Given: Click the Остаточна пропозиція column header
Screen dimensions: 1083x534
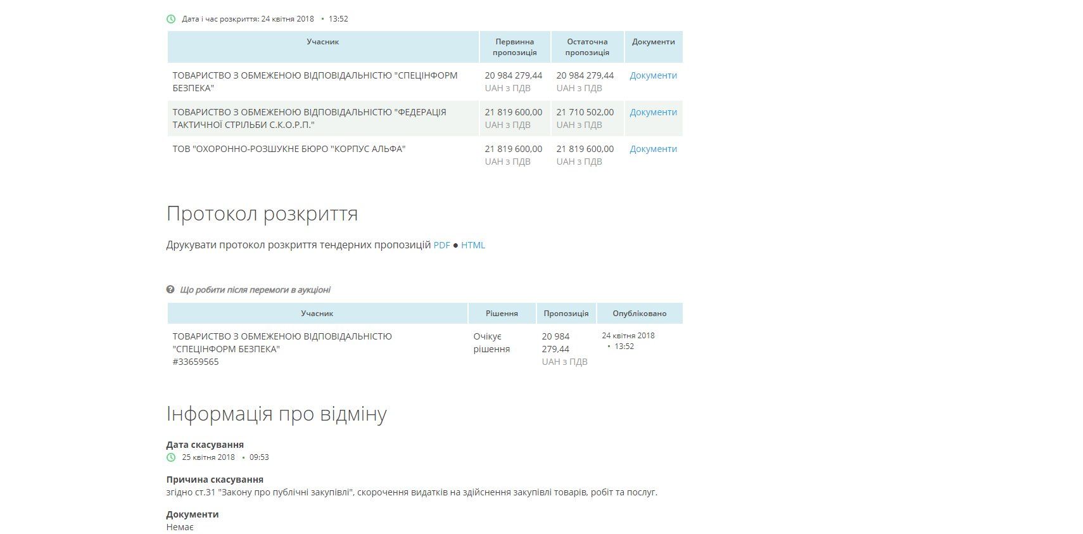Looking at the screenshot, I should click(587, 47).
